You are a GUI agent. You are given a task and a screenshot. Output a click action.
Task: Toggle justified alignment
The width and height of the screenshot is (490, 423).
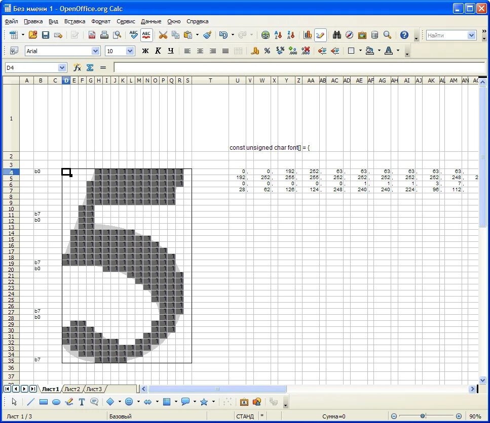pyautogui.click(x=225, y=51)
